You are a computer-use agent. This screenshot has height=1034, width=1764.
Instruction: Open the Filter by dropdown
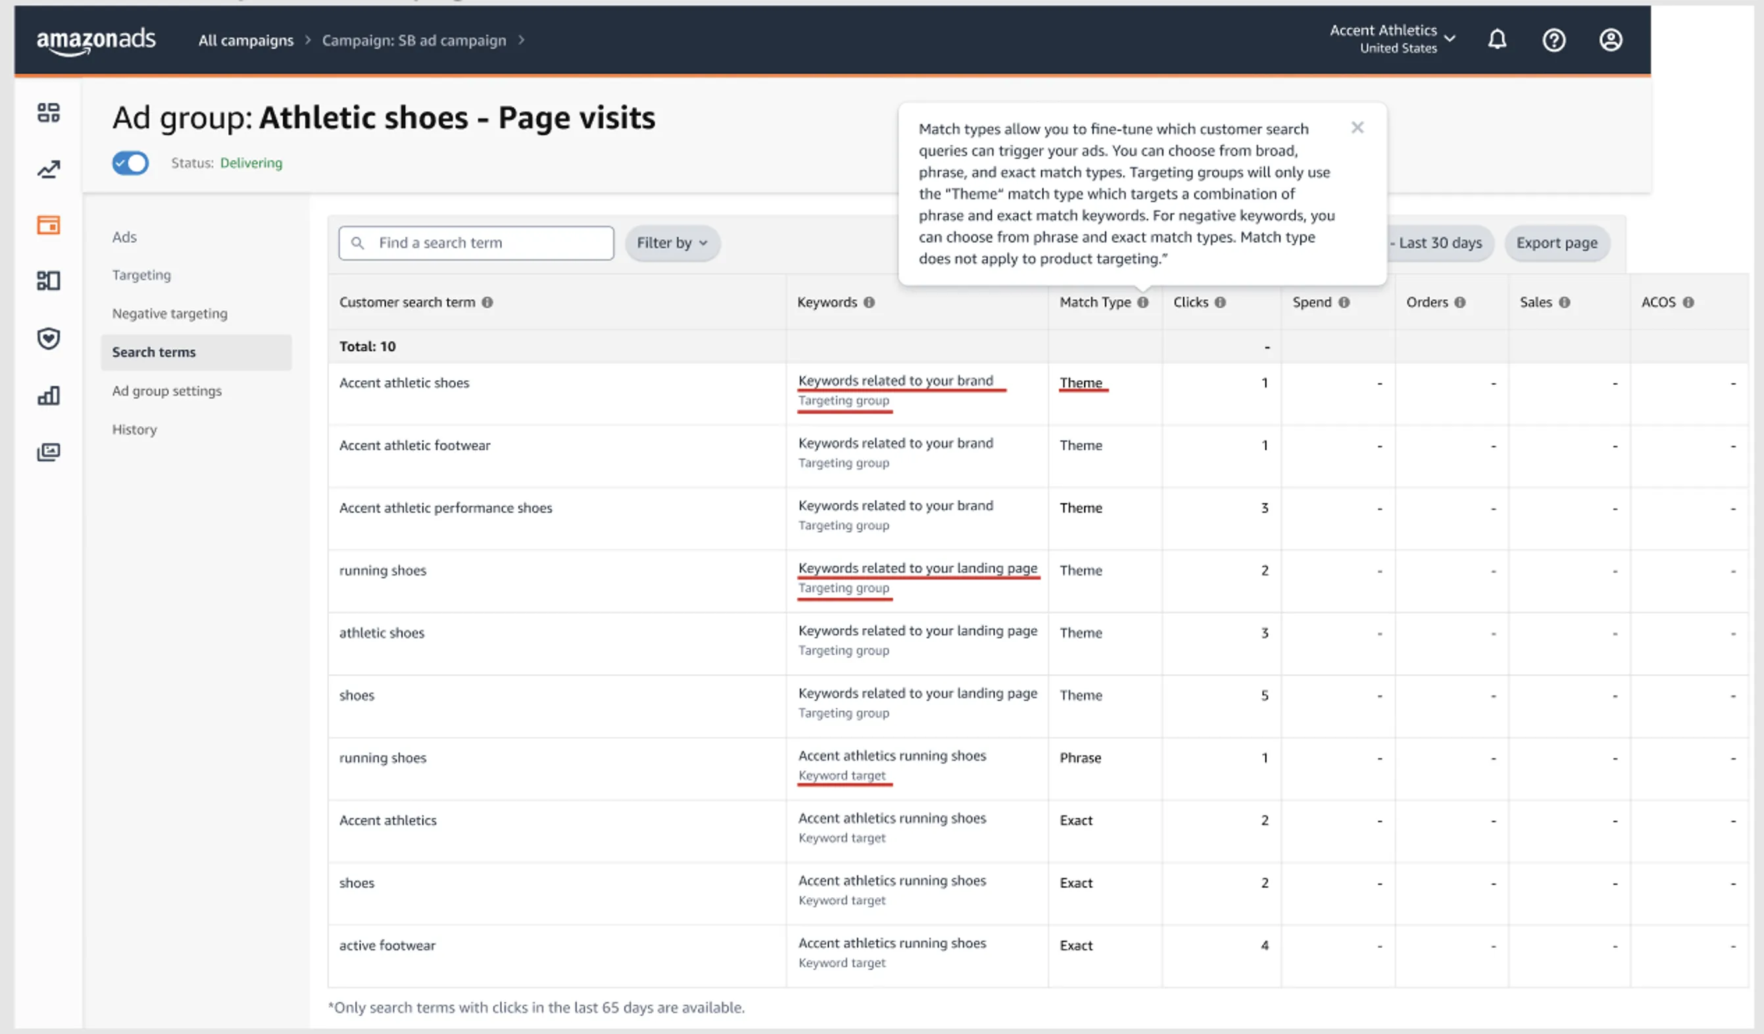point(672,243)
